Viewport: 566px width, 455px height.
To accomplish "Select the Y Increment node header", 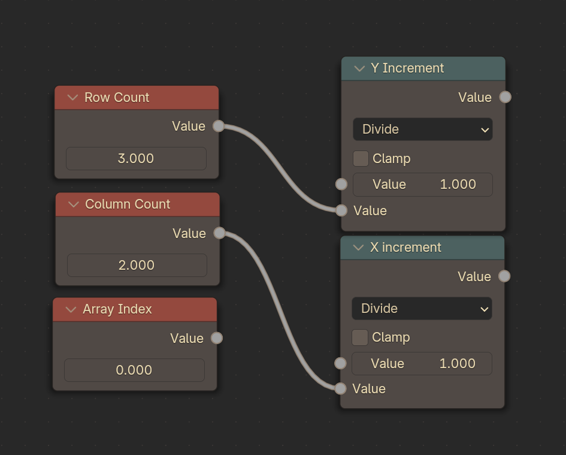I will coord(423,68).
